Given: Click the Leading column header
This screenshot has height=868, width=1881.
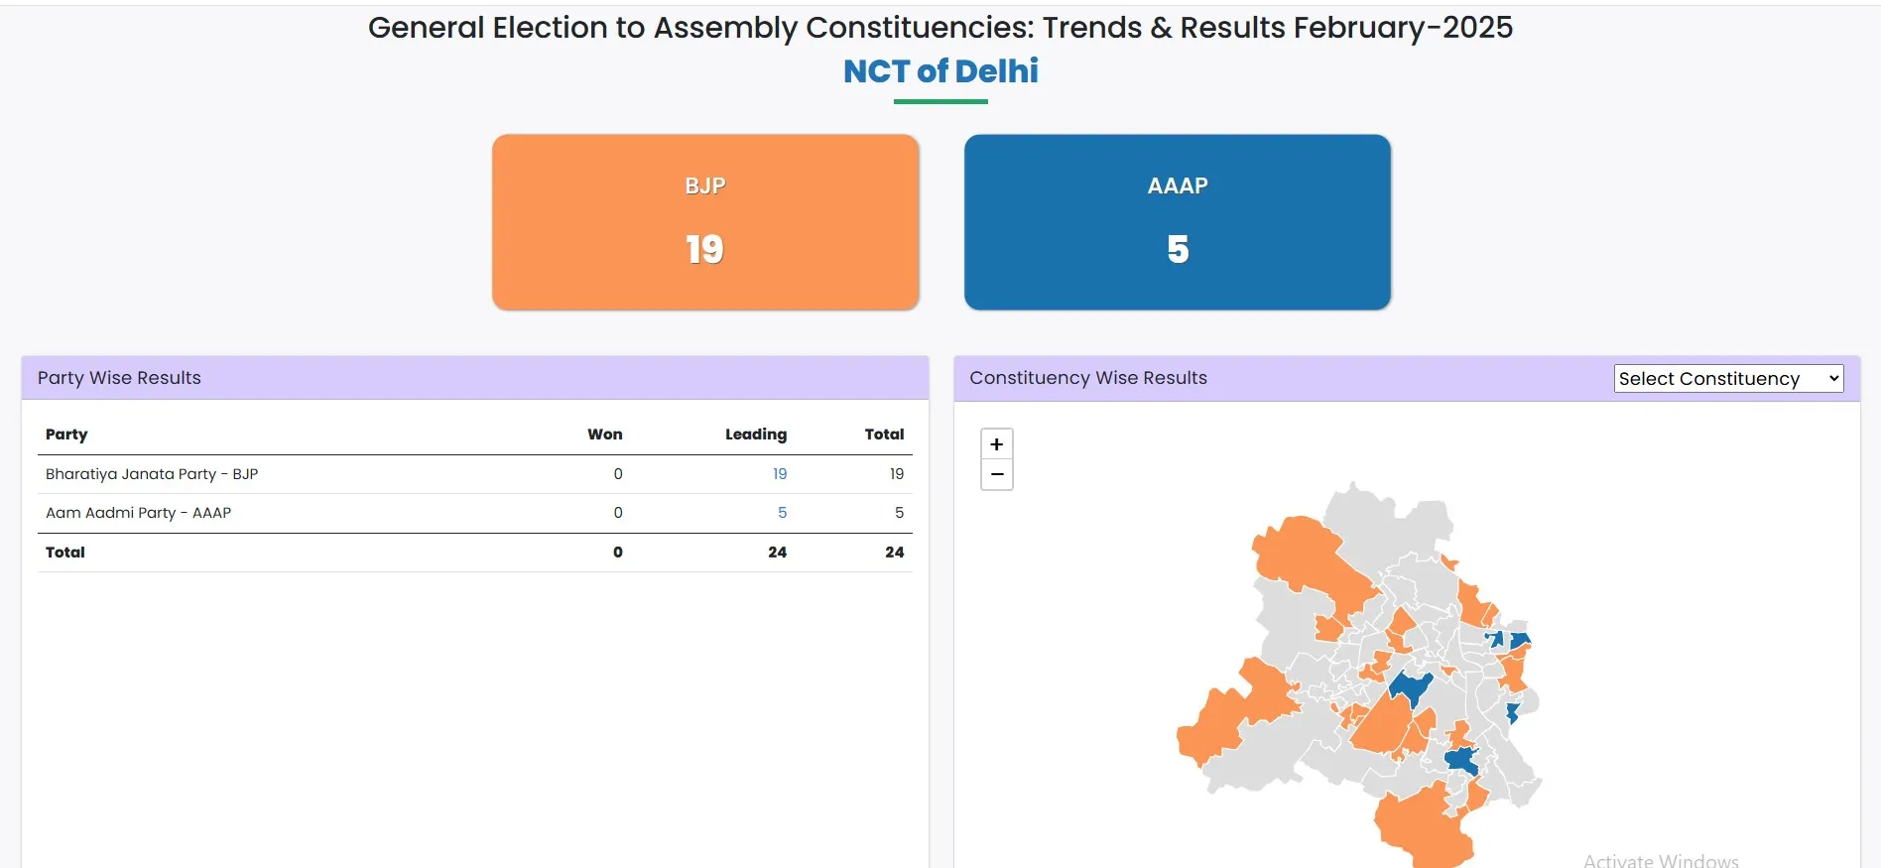Looking at the screenshot, I should point(756,434).
